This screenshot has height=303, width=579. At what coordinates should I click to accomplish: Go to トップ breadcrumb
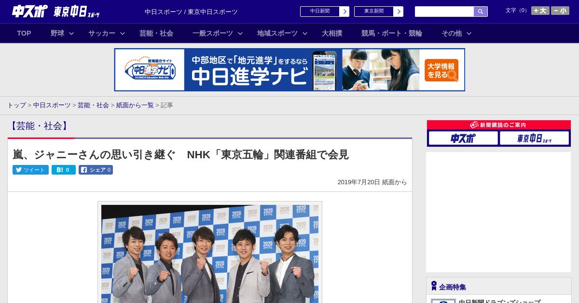click(16, 105)
